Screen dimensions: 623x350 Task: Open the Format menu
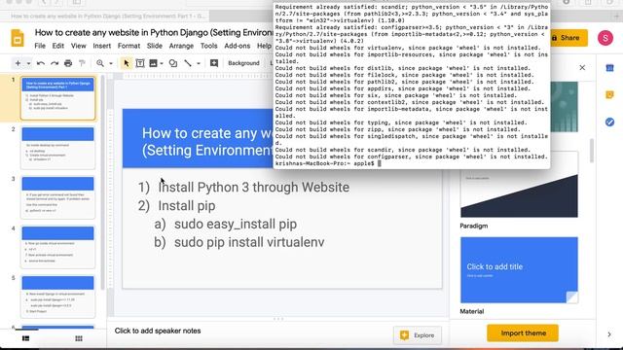point(128,46)
